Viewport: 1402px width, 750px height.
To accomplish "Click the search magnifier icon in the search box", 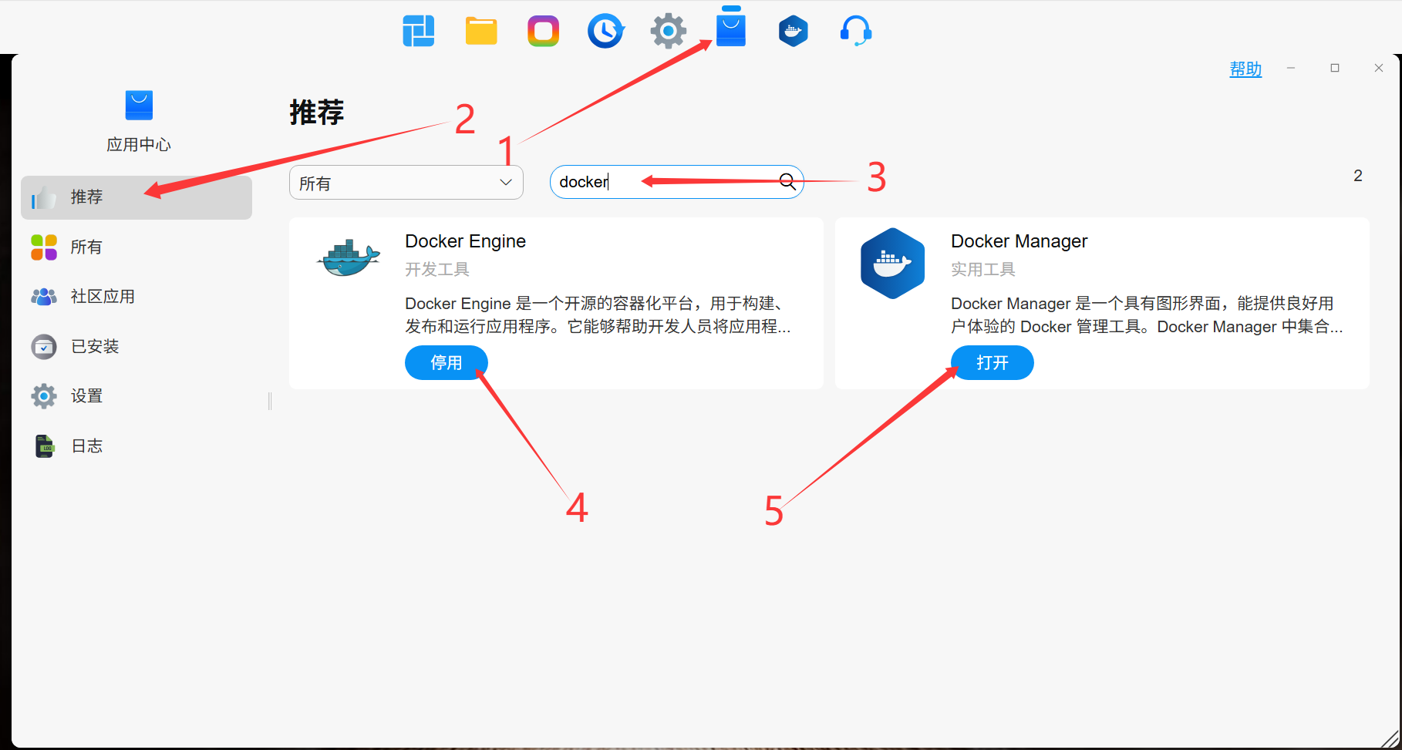I will click(787, 182).
